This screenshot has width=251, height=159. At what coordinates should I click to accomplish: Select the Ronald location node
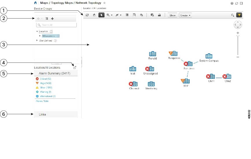point(153,55)
